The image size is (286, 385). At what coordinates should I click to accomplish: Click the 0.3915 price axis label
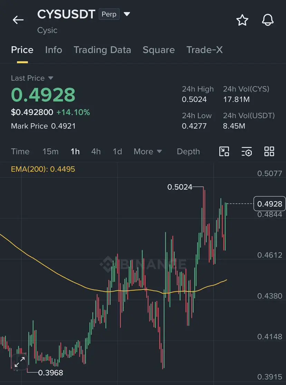[x=269, y=377]
